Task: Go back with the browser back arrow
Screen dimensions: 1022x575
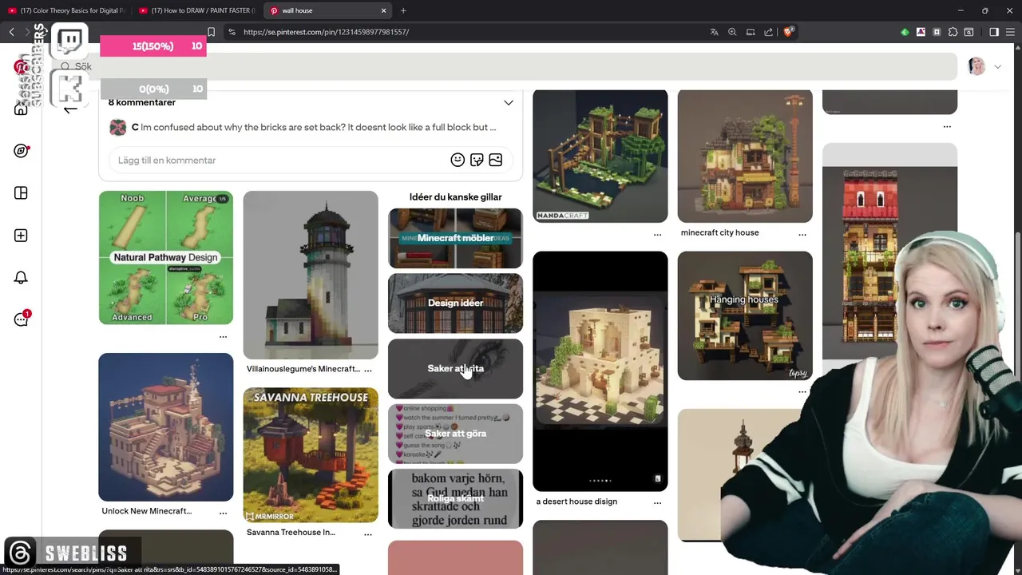Action: [11, 32]
